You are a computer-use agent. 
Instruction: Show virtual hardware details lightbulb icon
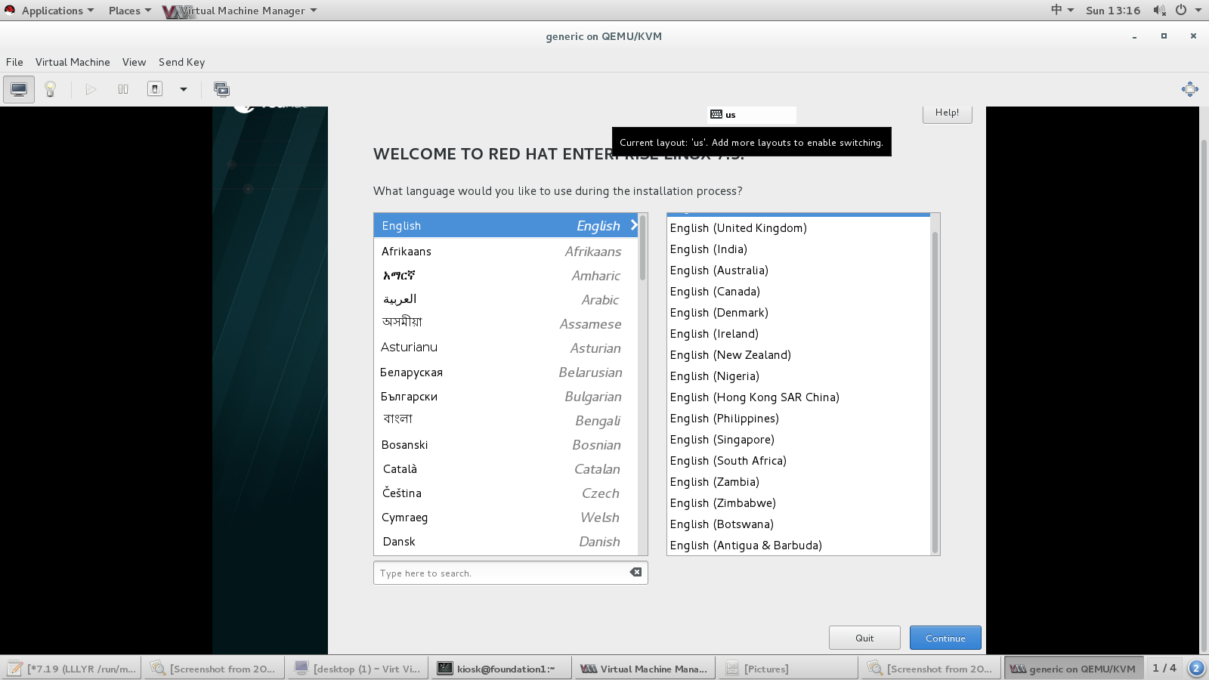pyautogui.click(x=51, y=89)
